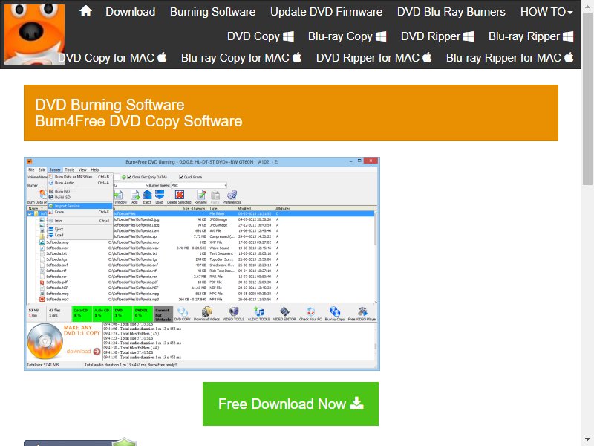The height and width of the screenshot is (446, 594).
Task: Click the green 'DVD DL' capacity indicator
Action: tap(143, 314)
